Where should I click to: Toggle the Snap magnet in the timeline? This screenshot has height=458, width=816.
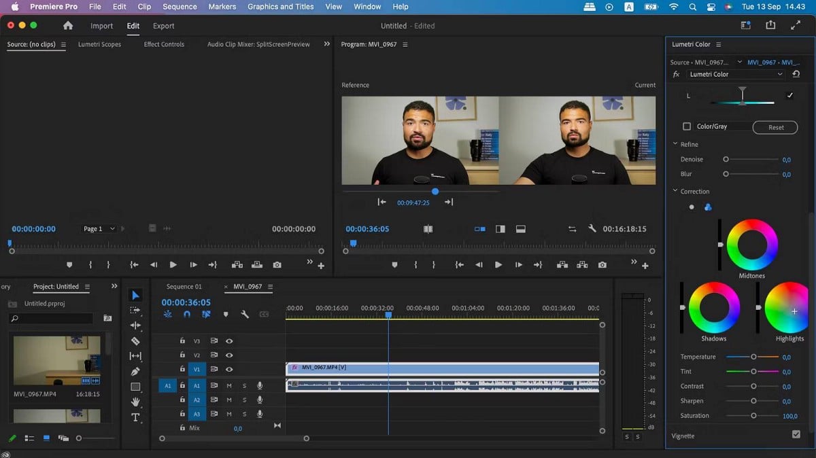coord(186,315)
